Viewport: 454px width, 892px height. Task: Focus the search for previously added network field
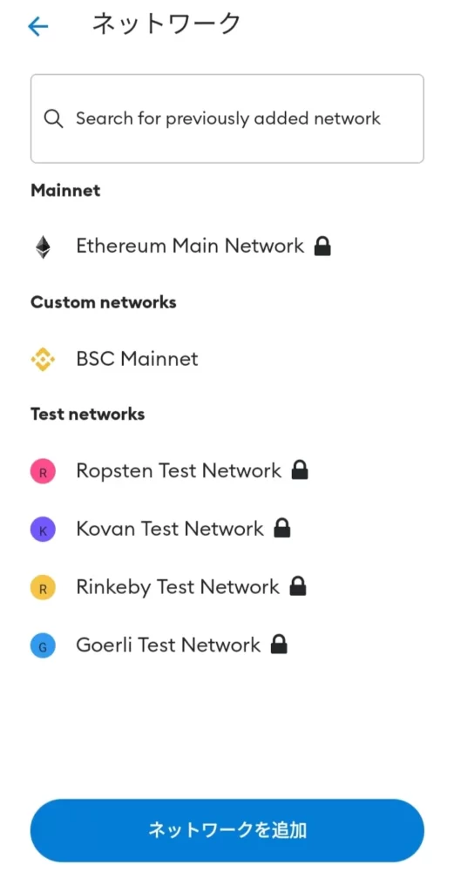(x=227, y=118)
